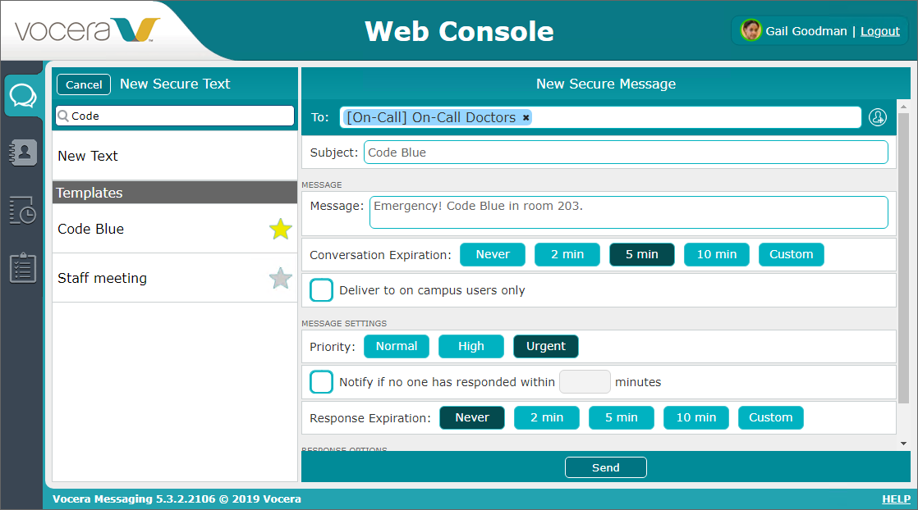Viewport: 918px width, 510px height.
Task: Set Conversation Expiration to 10 min
Action: [717, 254]
